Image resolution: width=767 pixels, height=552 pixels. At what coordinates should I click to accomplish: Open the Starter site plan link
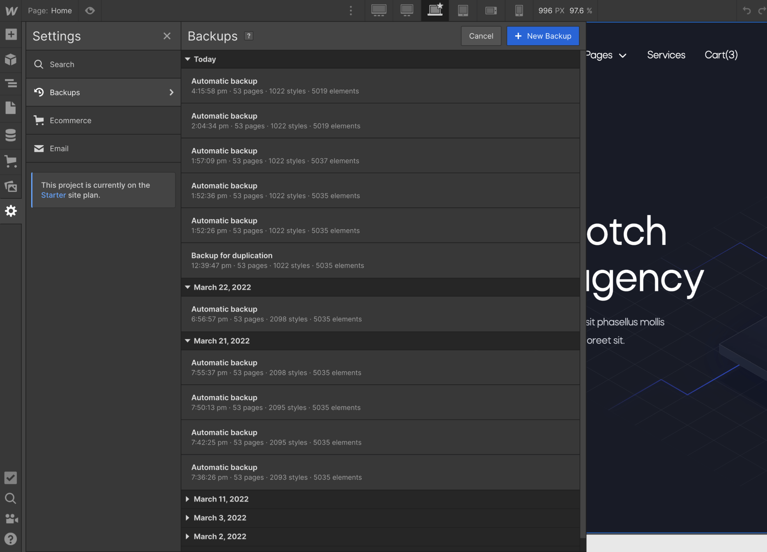pyautogui.click(x=53, y=195)
